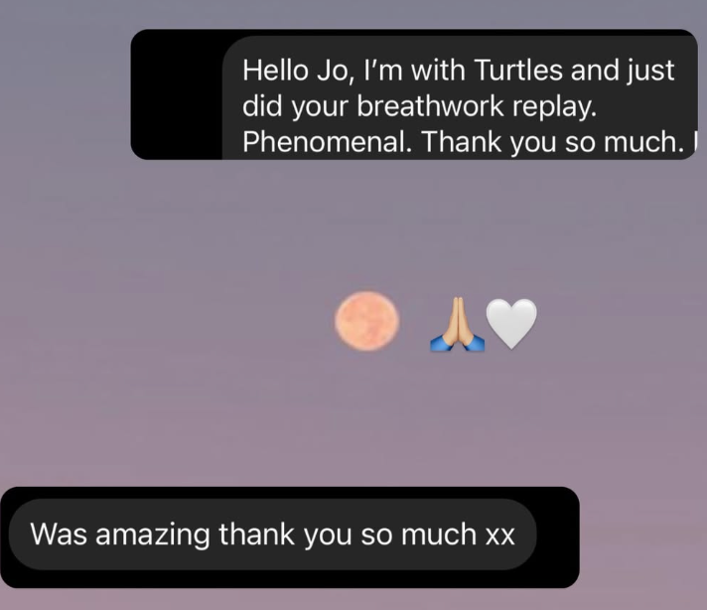Screen dimensions: 707x610
Task: Select the 'Hello Jo' message bubble
Action: coord(460,97)
